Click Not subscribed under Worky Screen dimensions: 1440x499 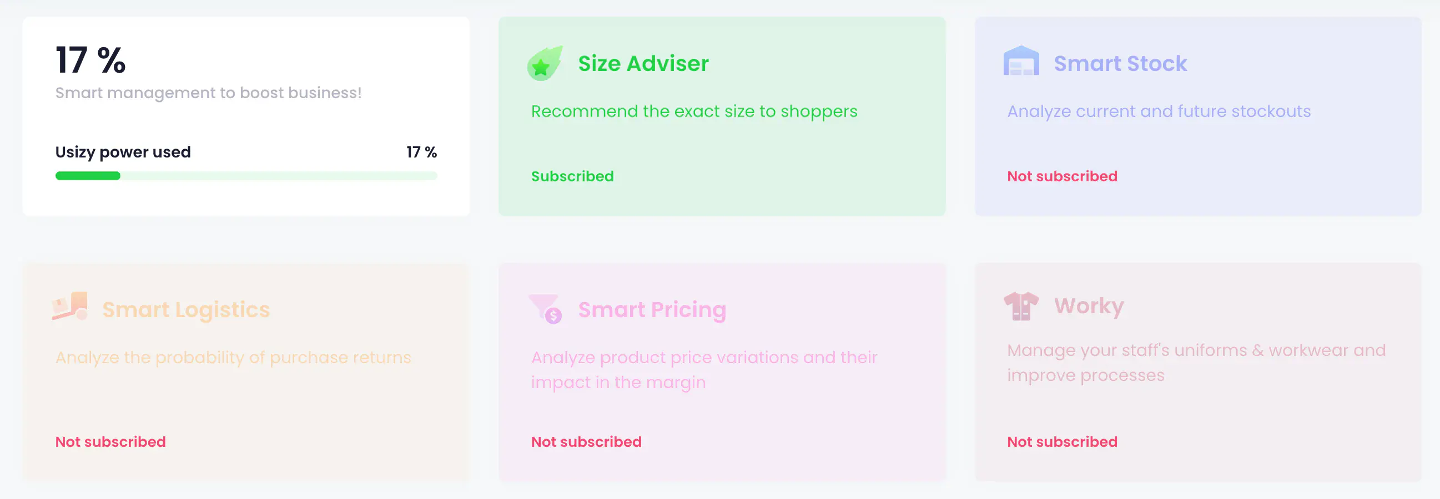[x=1061, y=441]
